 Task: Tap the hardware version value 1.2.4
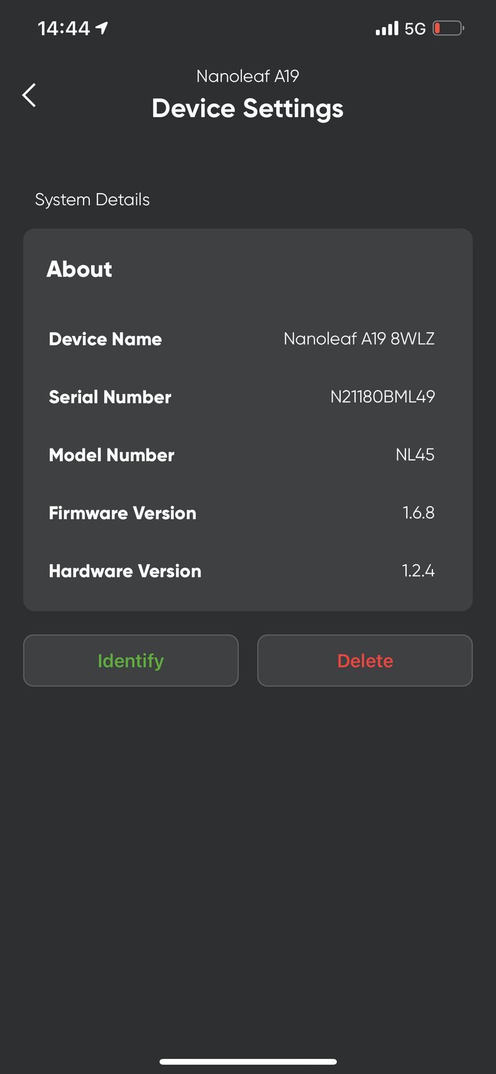(418, 570)
